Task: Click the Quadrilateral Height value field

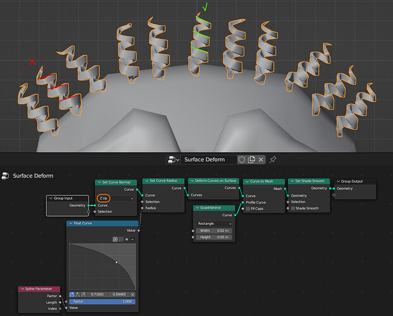Action: point(214,237)
